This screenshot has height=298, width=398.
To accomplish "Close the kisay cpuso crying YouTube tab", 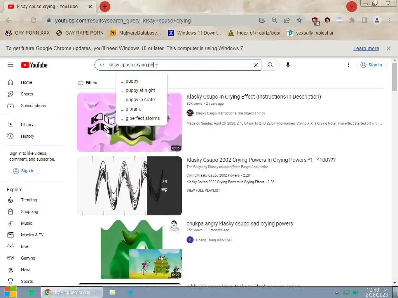I will 90,7.
